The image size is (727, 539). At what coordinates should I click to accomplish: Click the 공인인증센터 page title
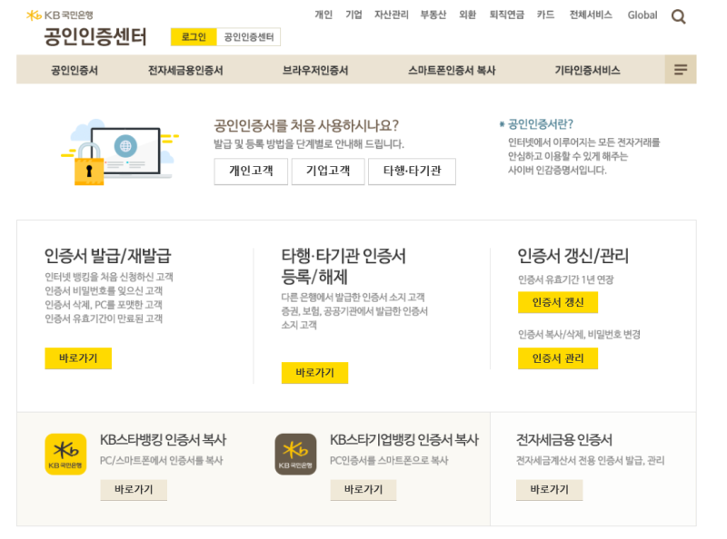pyautogui.click(x=95, y=36)
